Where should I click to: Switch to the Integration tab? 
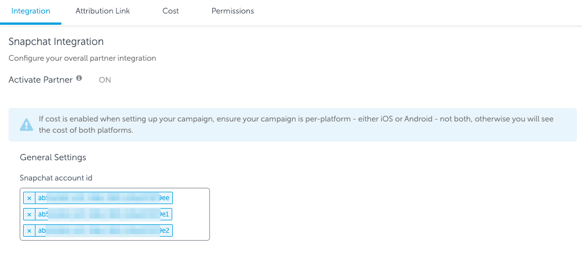[31, 11]
